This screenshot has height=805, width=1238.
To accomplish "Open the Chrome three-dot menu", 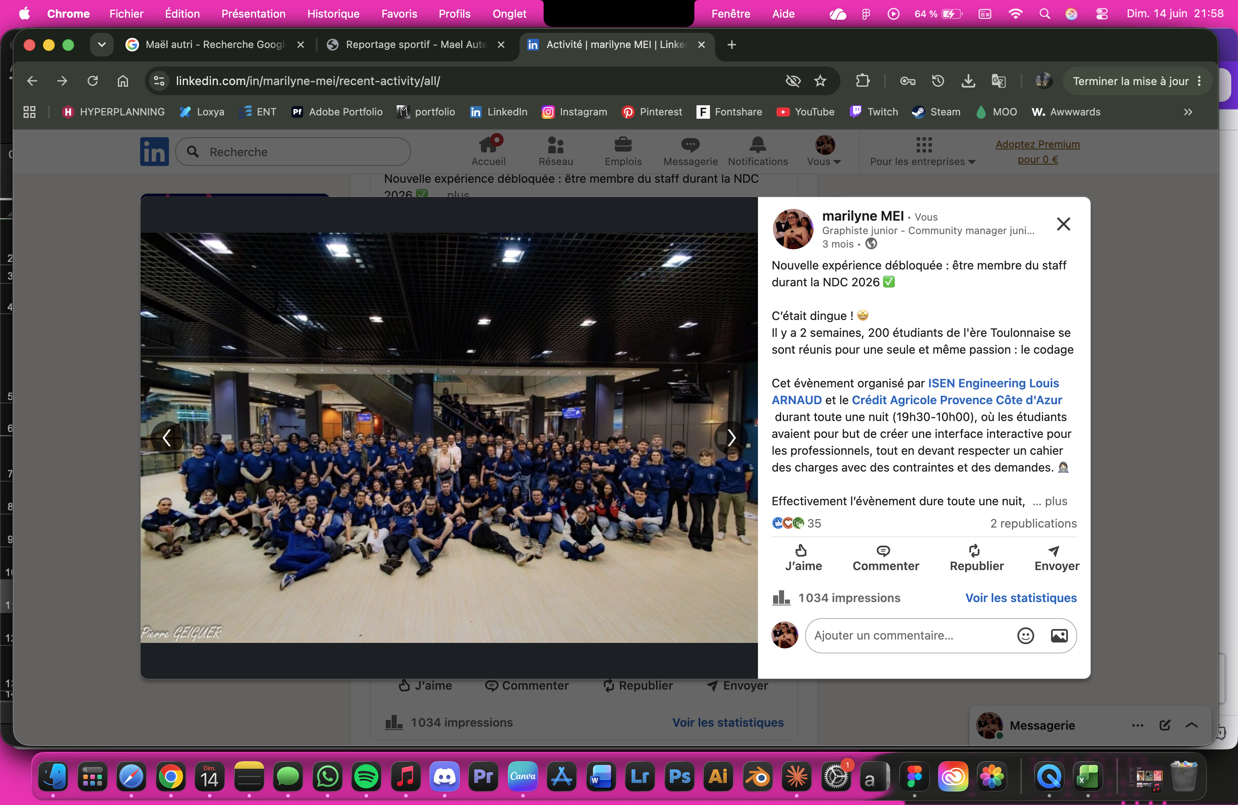I will pos(1199,81).
